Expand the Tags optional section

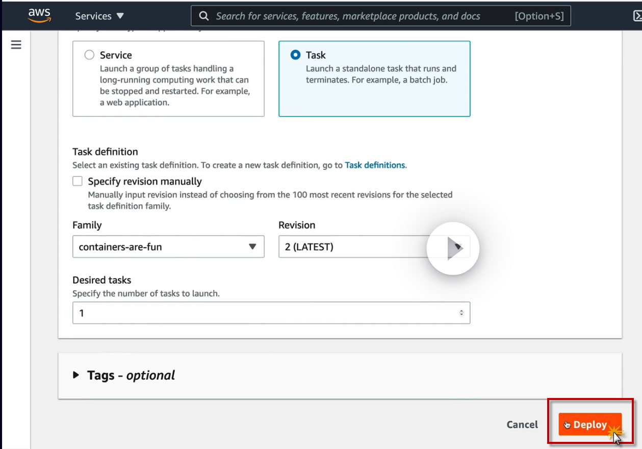(76, 375)
